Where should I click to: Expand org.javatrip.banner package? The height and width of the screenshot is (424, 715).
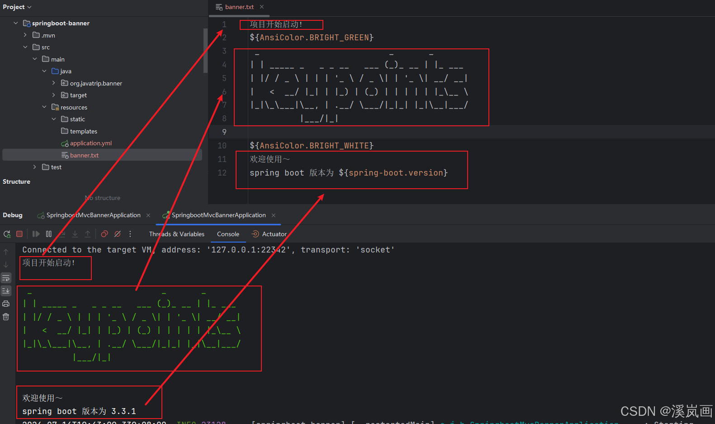click(x=54, y=83)
